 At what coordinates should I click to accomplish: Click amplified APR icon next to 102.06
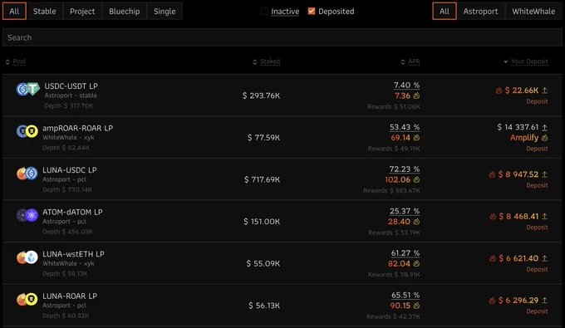tap(416, 179)
